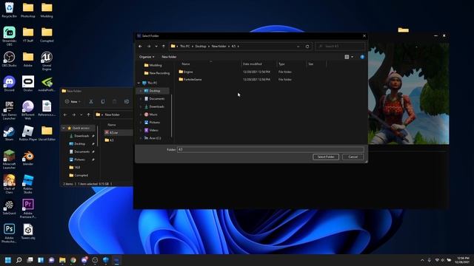
Task: Open the Recycle Bin desktop icon
Action: 9,10
